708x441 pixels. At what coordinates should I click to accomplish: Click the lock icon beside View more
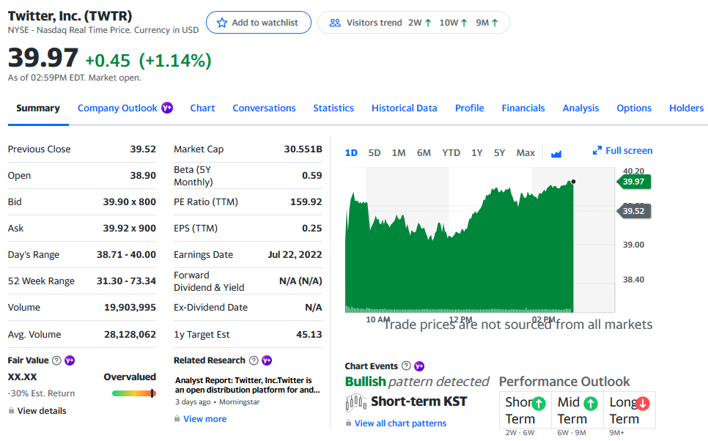click(177, 418)
